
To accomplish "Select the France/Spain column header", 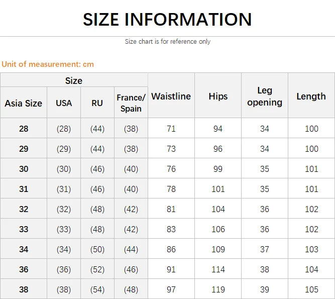I will click(131, 103).
